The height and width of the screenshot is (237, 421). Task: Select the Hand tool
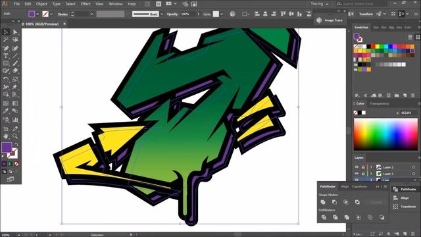click(x=6, y=136)
